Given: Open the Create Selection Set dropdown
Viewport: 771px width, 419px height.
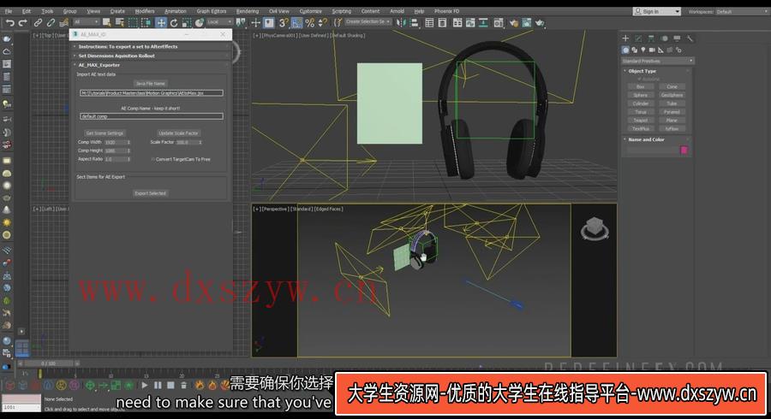Looking at the screenshot, I should tap(368, 22).
